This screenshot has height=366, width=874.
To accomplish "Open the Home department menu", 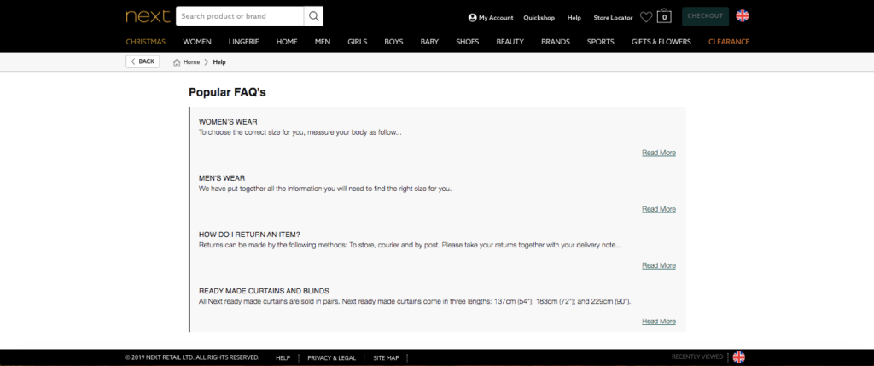I will pos(287,42).
